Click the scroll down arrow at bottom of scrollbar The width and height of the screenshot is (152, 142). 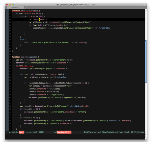point(146,136)
